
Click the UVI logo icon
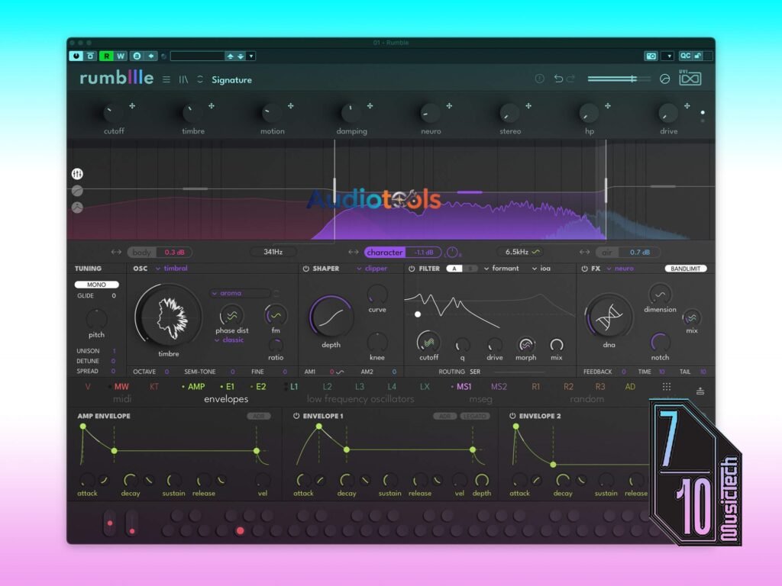pos(690,78)
